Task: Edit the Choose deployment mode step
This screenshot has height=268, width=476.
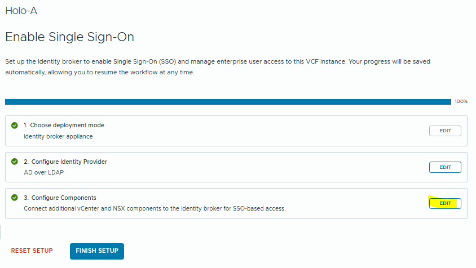Action: (x=445, y=131)
